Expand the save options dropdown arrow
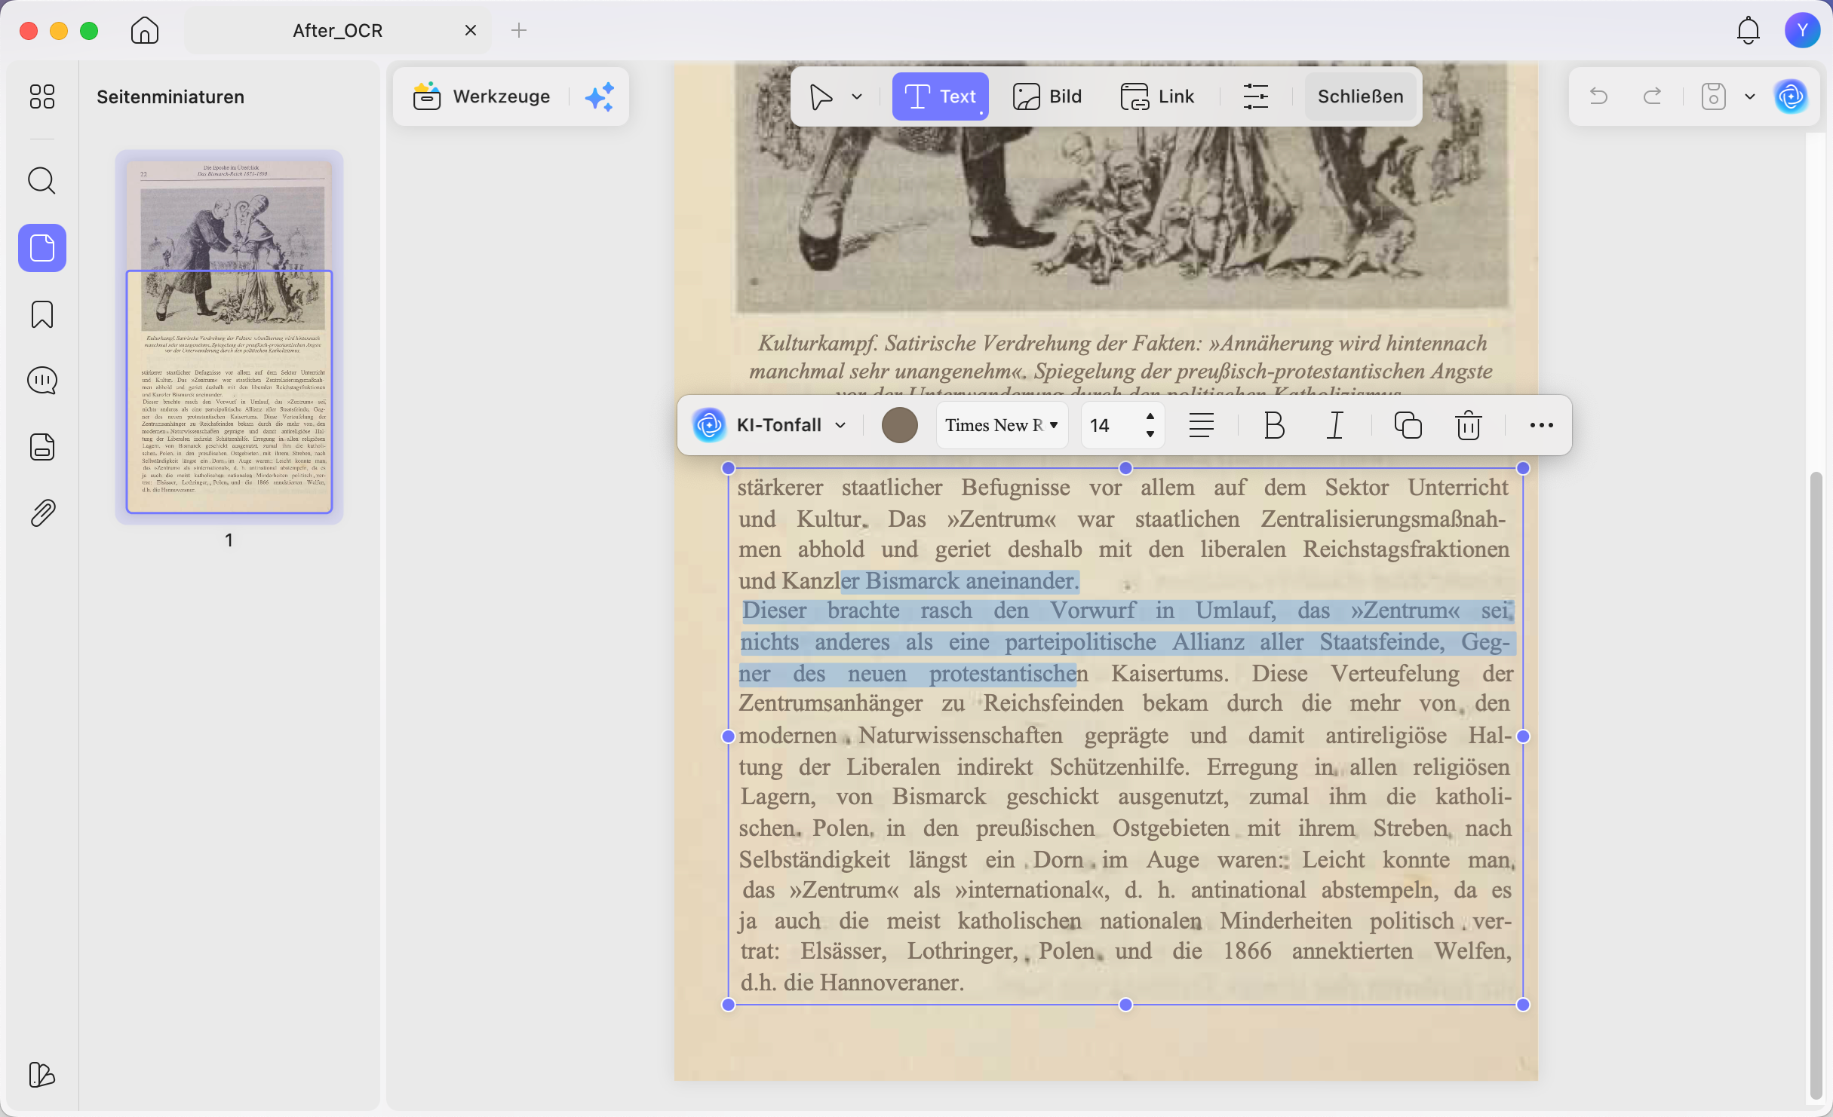This screenshot has width=1833, height=1117. [x=1750, y=96]
